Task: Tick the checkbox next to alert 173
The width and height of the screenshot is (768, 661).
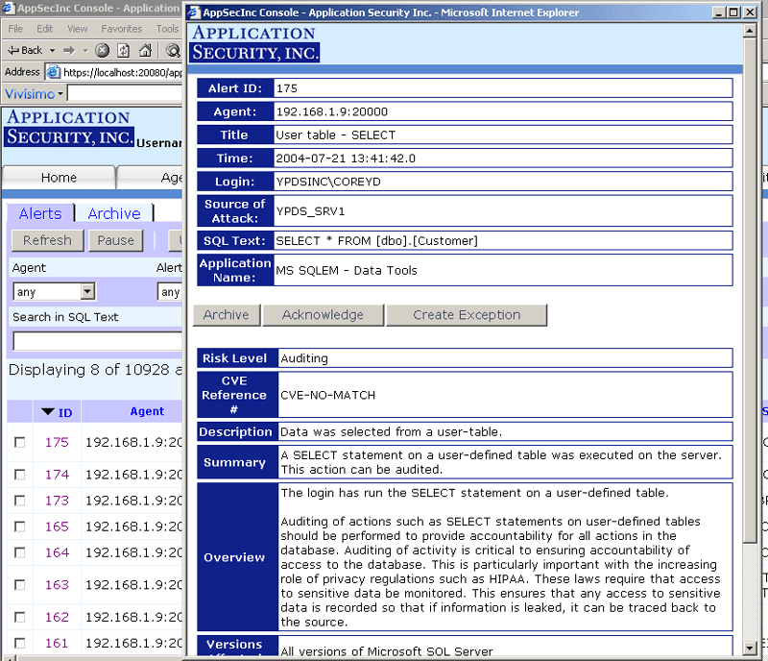Action: coord(20,501)
